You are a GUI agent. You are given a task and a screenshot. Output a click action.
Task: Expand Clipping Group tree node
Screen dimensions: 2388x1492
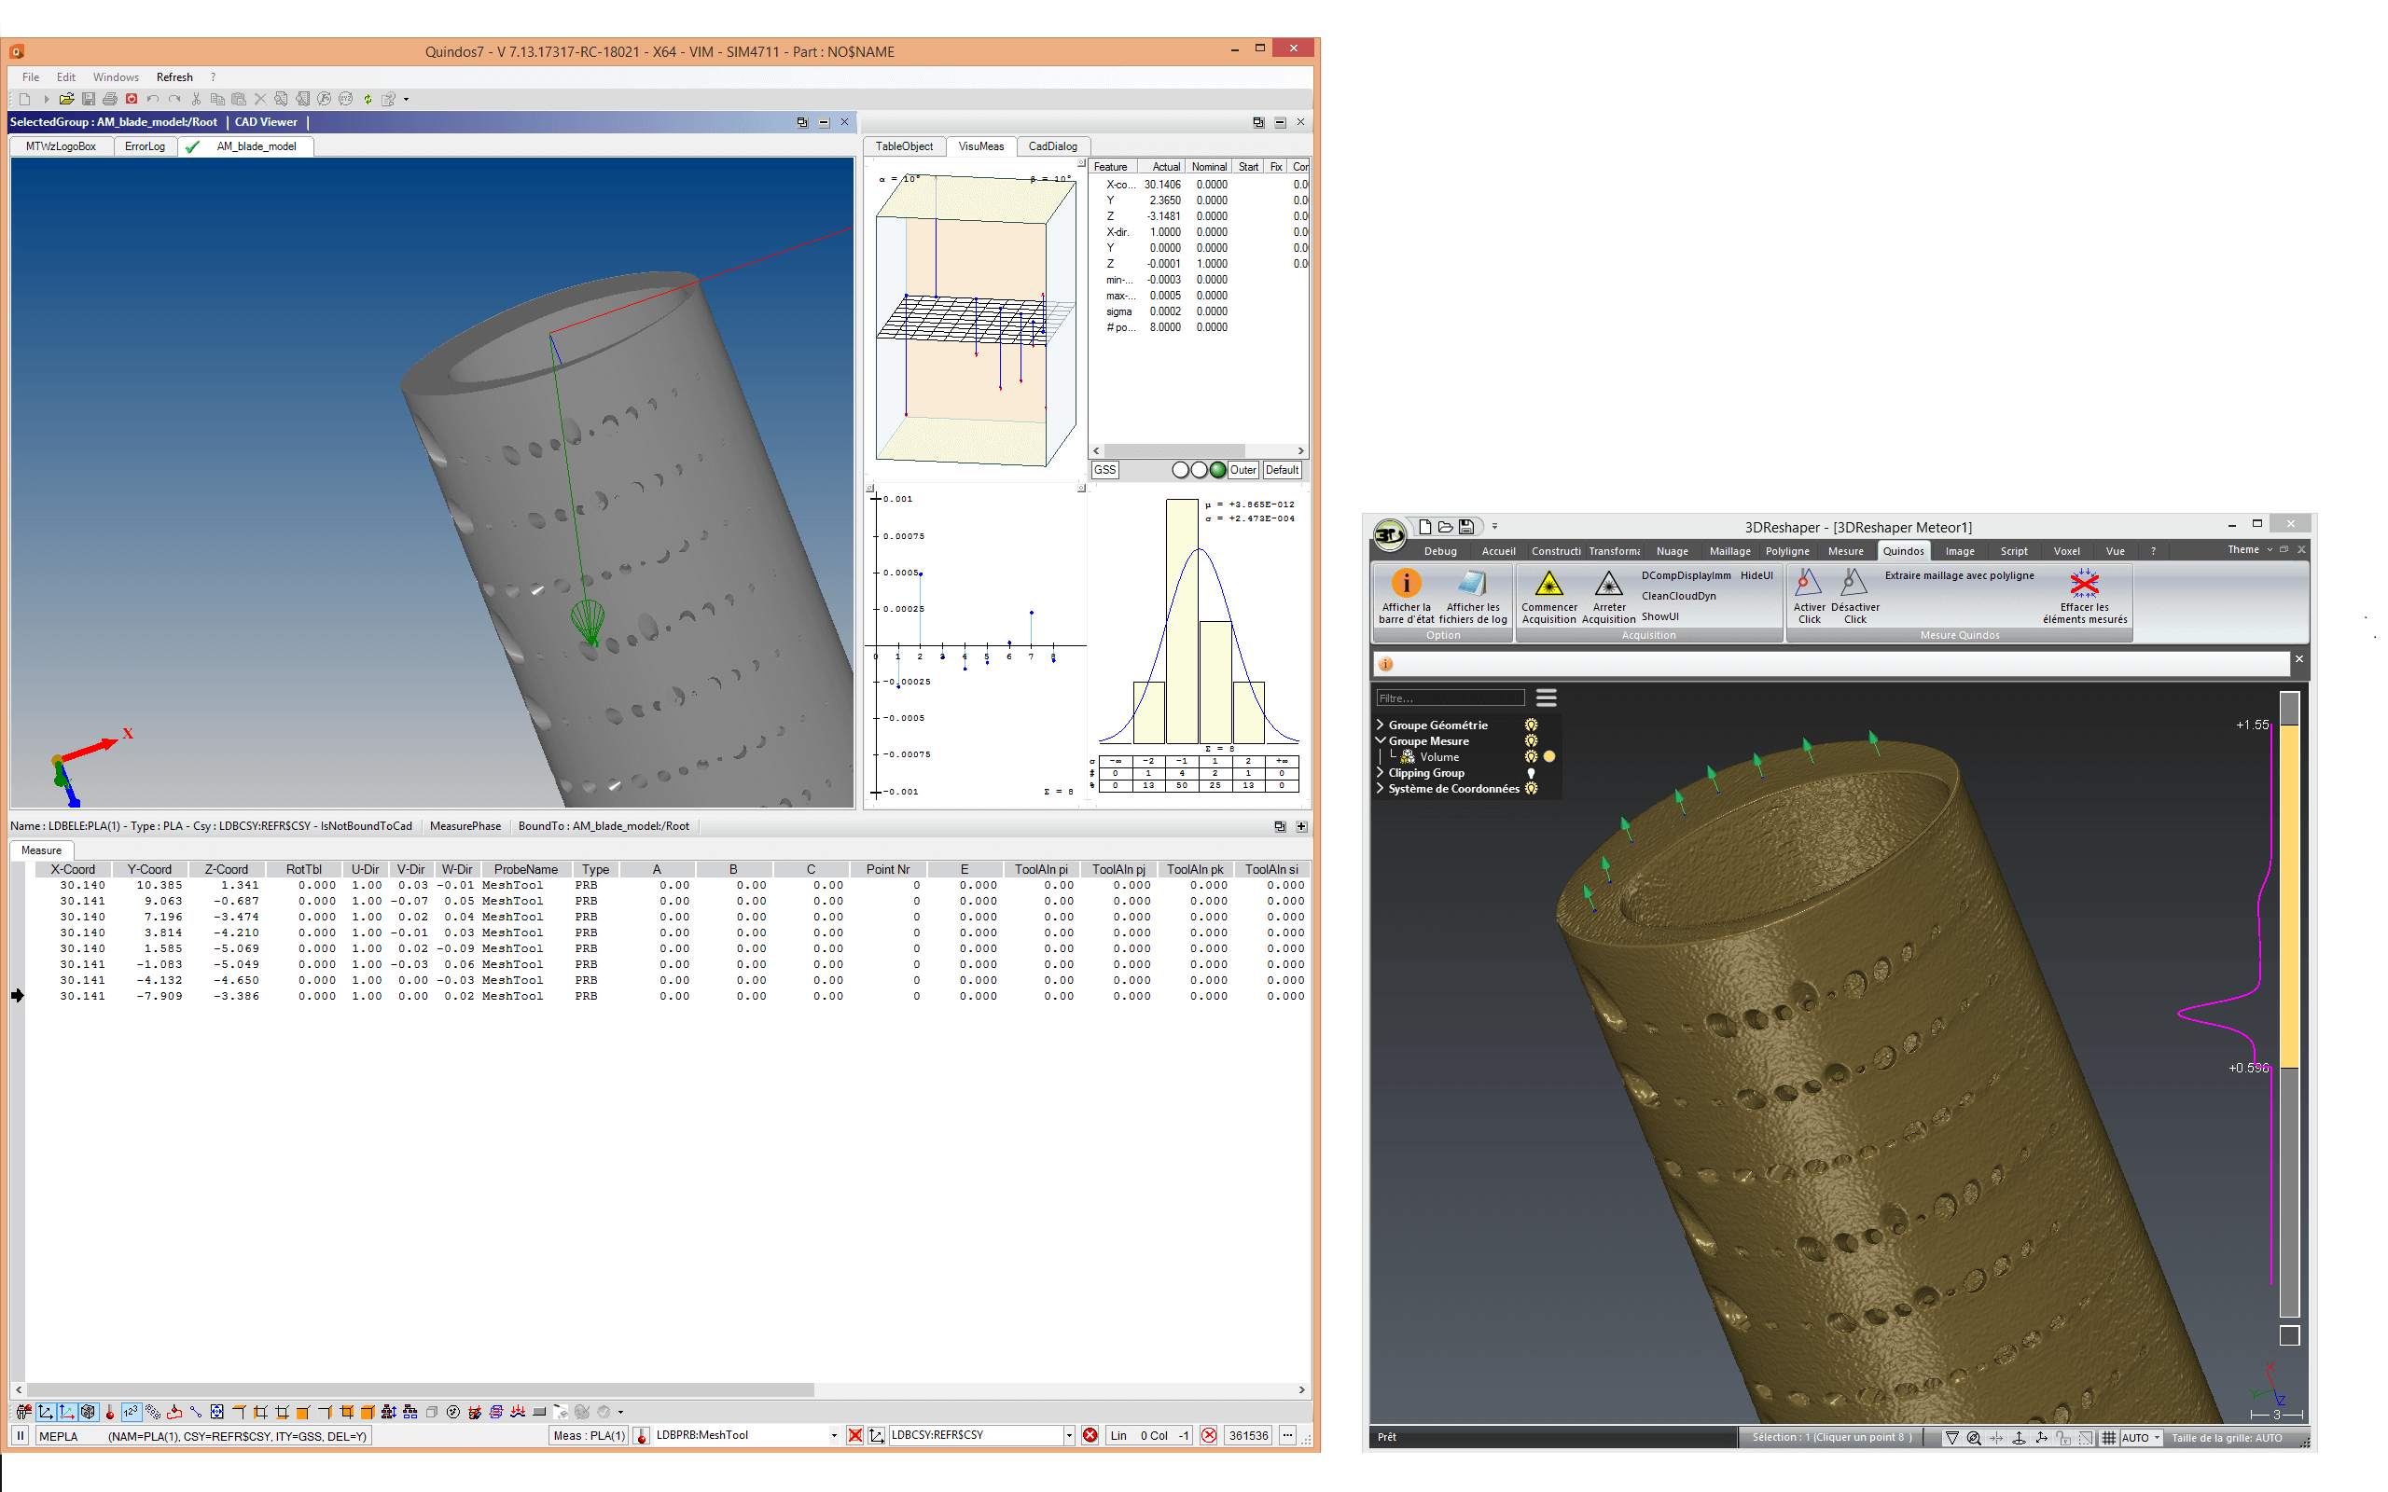pyautogui.click(x=1380, y=773)
